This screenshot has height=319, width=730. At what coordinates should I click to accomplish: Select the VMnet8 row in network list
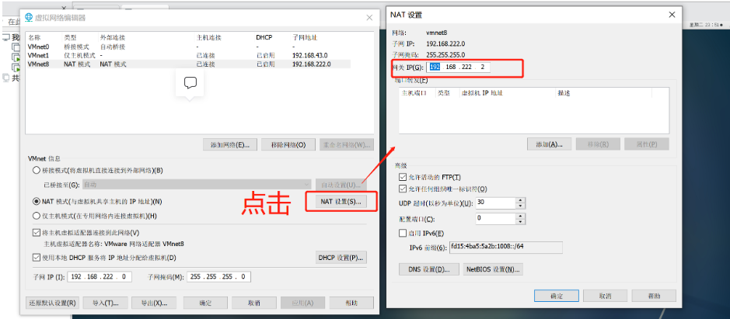click(x=187, y=64)
